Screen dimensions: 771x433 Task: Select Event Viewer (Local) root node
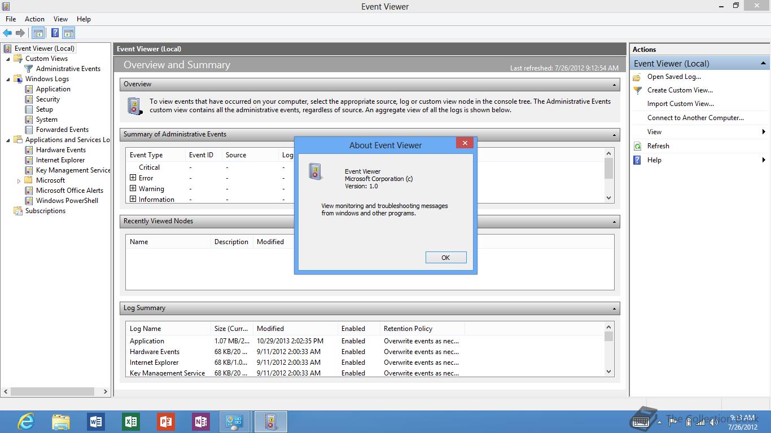44,48
